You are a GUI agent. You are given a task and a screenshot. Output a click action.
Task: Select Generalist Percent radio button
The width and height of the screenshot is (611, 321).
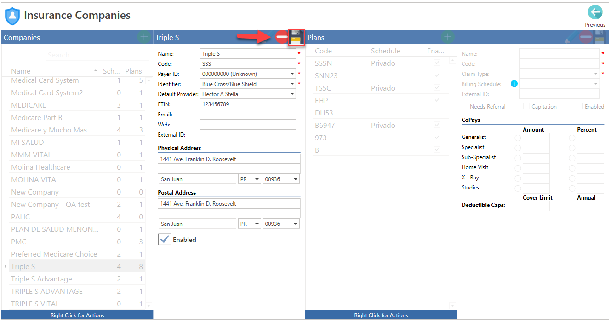(572, 138)
